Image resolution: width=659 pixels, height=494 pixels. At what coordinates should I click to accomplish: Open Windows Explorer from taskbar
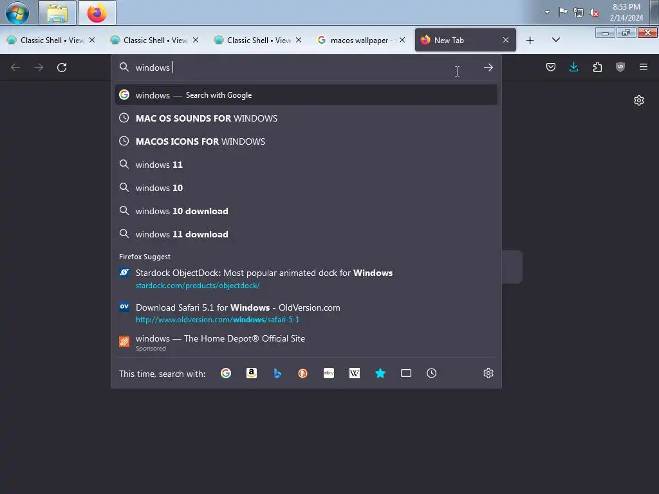(57, 13)
